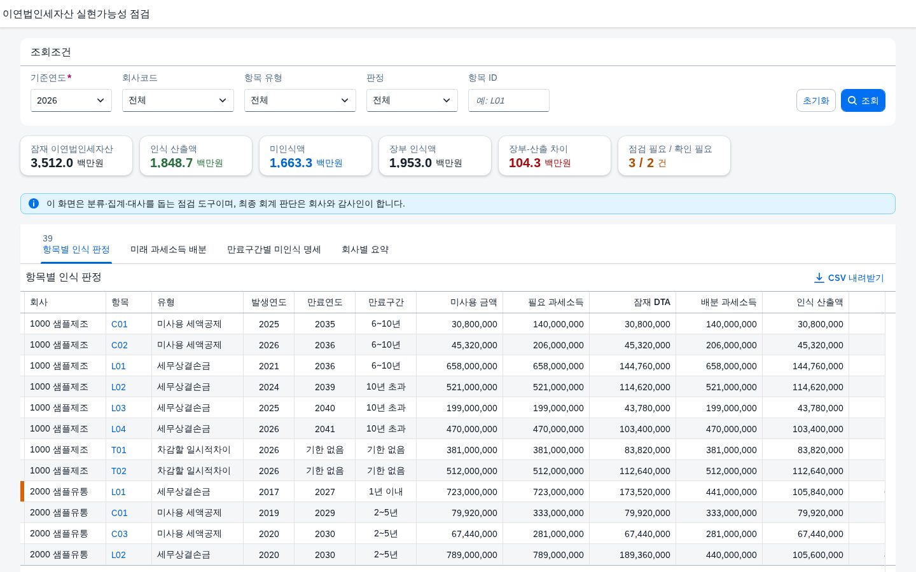
Task: Click the 잠재 DTA column header
Action: 633,303
